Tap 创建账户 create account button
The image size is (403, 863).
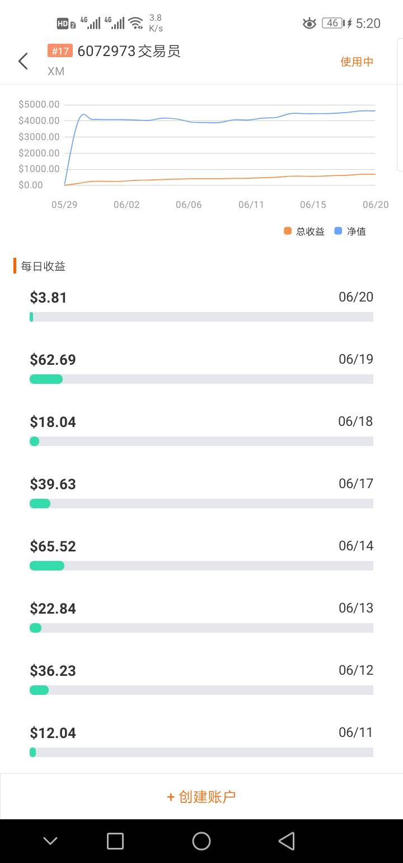pyautogui.click(x=201, y=796)
